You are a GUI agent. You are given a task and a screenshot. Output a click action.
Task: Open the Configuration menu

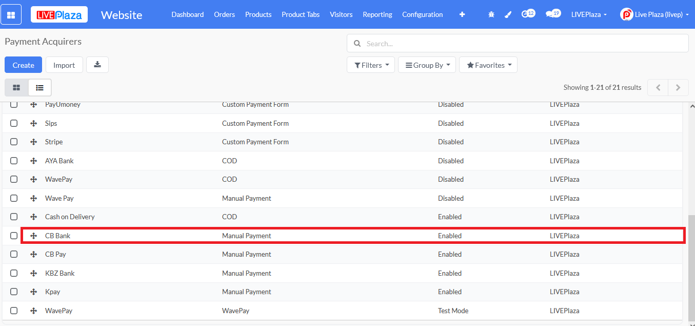(x=423, y=14)
